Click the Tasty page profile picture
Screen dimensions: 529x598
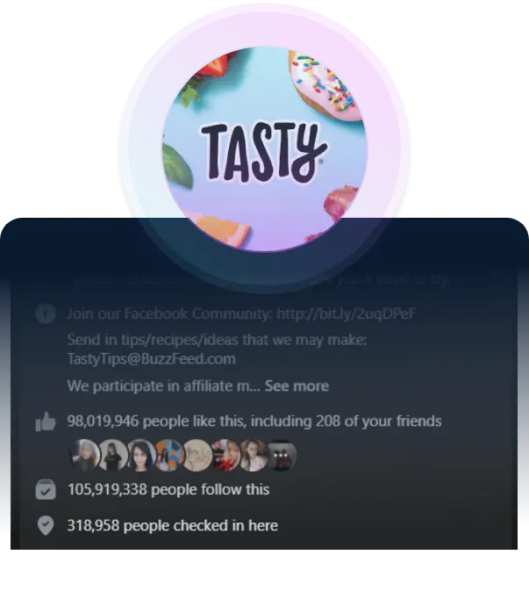point(265,149)
